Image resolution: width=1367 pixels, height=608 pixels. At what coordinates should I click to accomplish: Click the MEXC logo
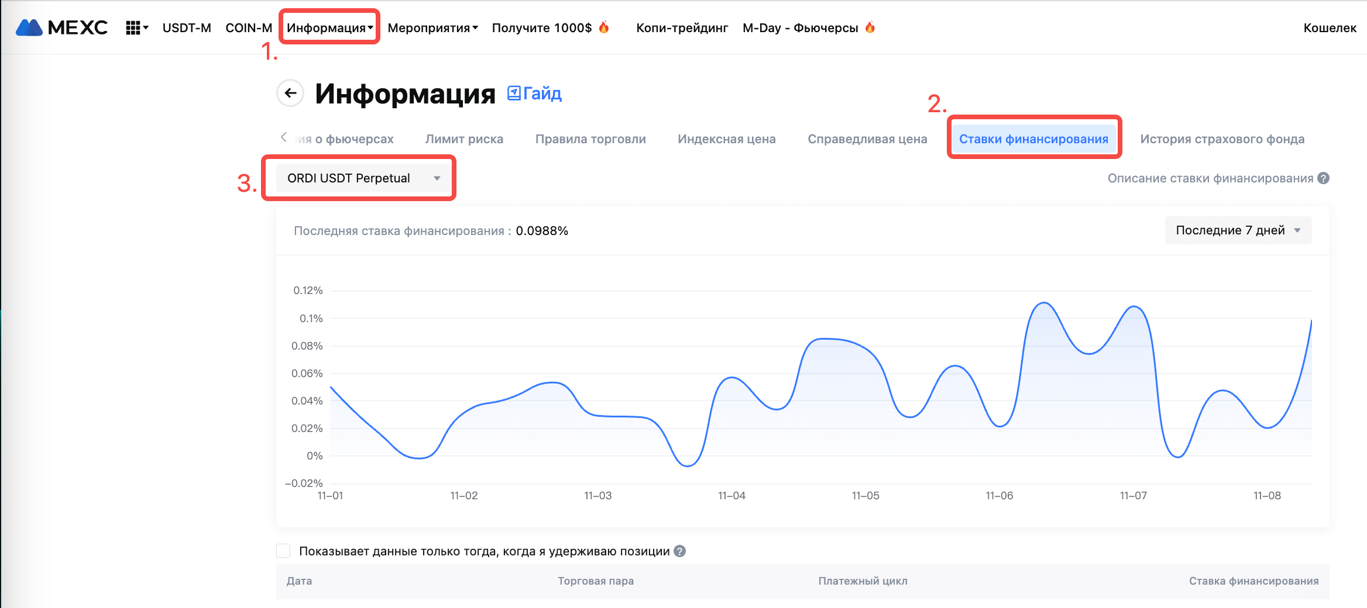click(x=61, y=27)
